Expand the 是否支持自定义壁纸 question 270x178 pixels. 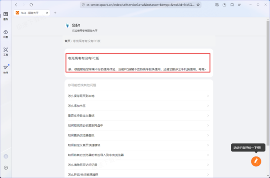point(139,116)
